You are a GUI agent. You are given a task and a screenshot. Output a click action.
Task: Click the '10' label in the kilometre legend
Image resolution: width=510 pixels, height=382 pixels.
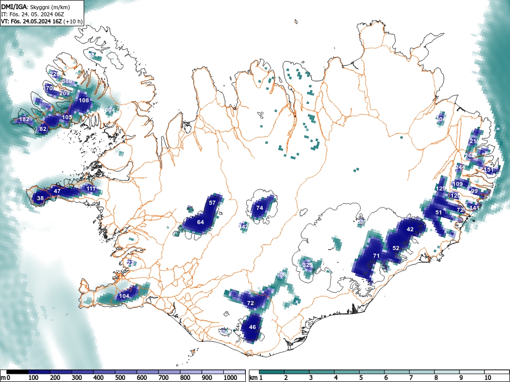pos(487,378)
